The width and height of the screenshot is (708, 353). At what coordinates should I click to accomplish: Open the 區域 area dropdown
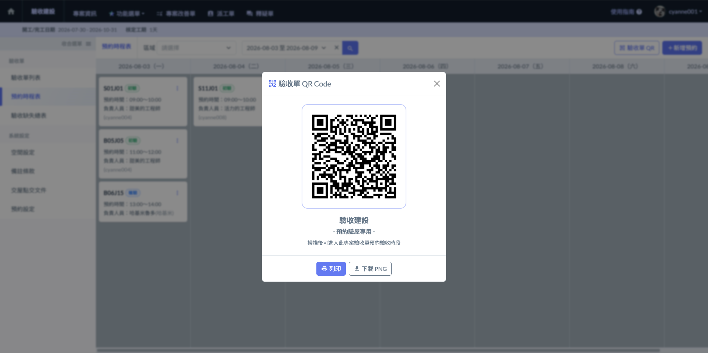click(x=196, y=48)
